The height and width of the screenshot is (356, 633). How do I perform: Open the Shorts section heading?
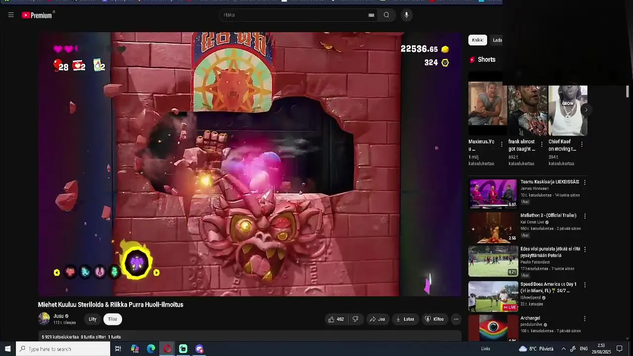486,59
